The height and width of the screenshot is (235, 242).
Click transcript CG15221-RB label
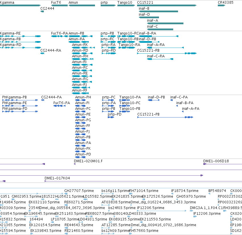pos(148,50)
